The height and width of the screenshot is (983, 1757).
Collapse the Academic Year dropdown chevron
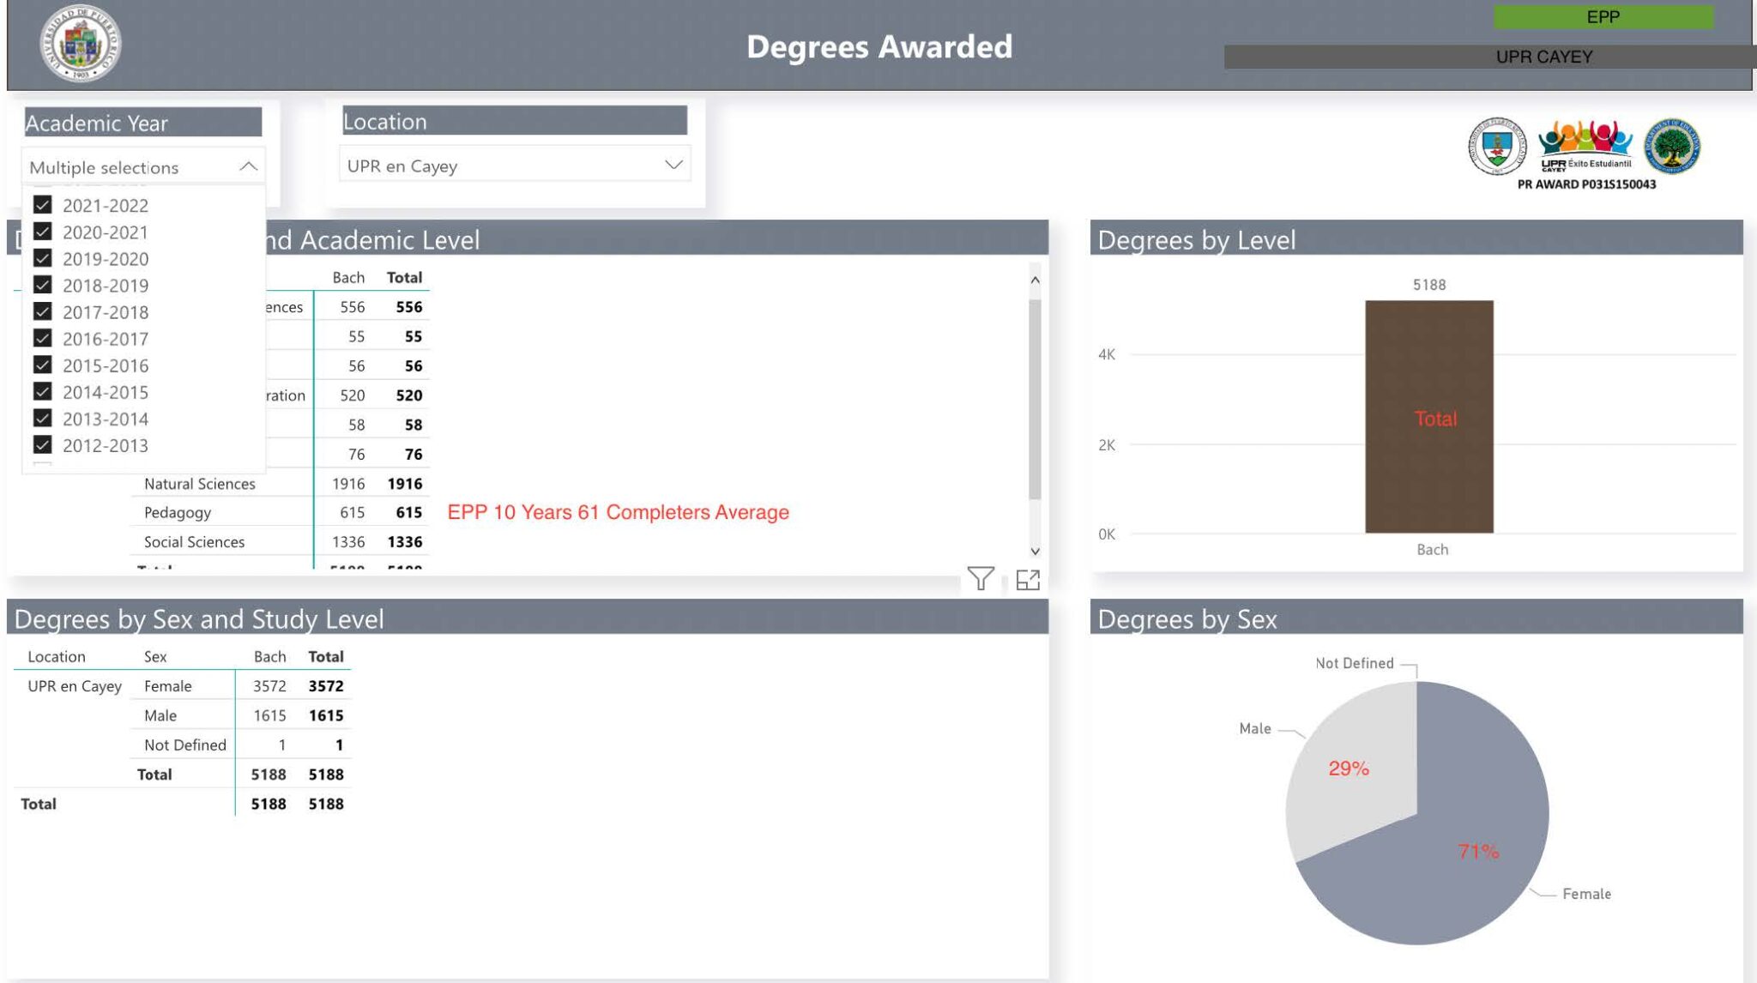pyautogui.click(x=248, y=166)
